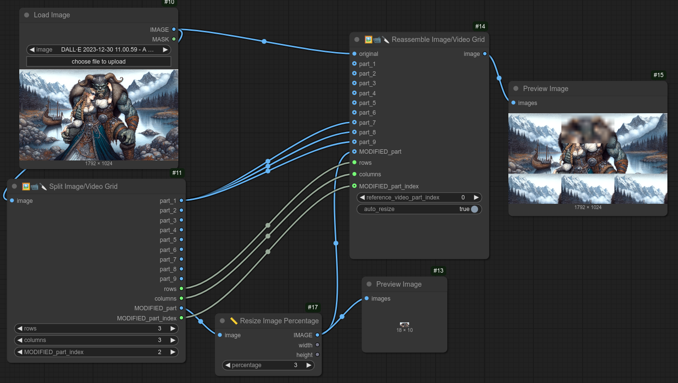Image resolution: width=678 pixels, height=383 pixels.
Task: Click the reassembled preview image thumbnail
Action: pyautogui.click(x=587, y=158)
